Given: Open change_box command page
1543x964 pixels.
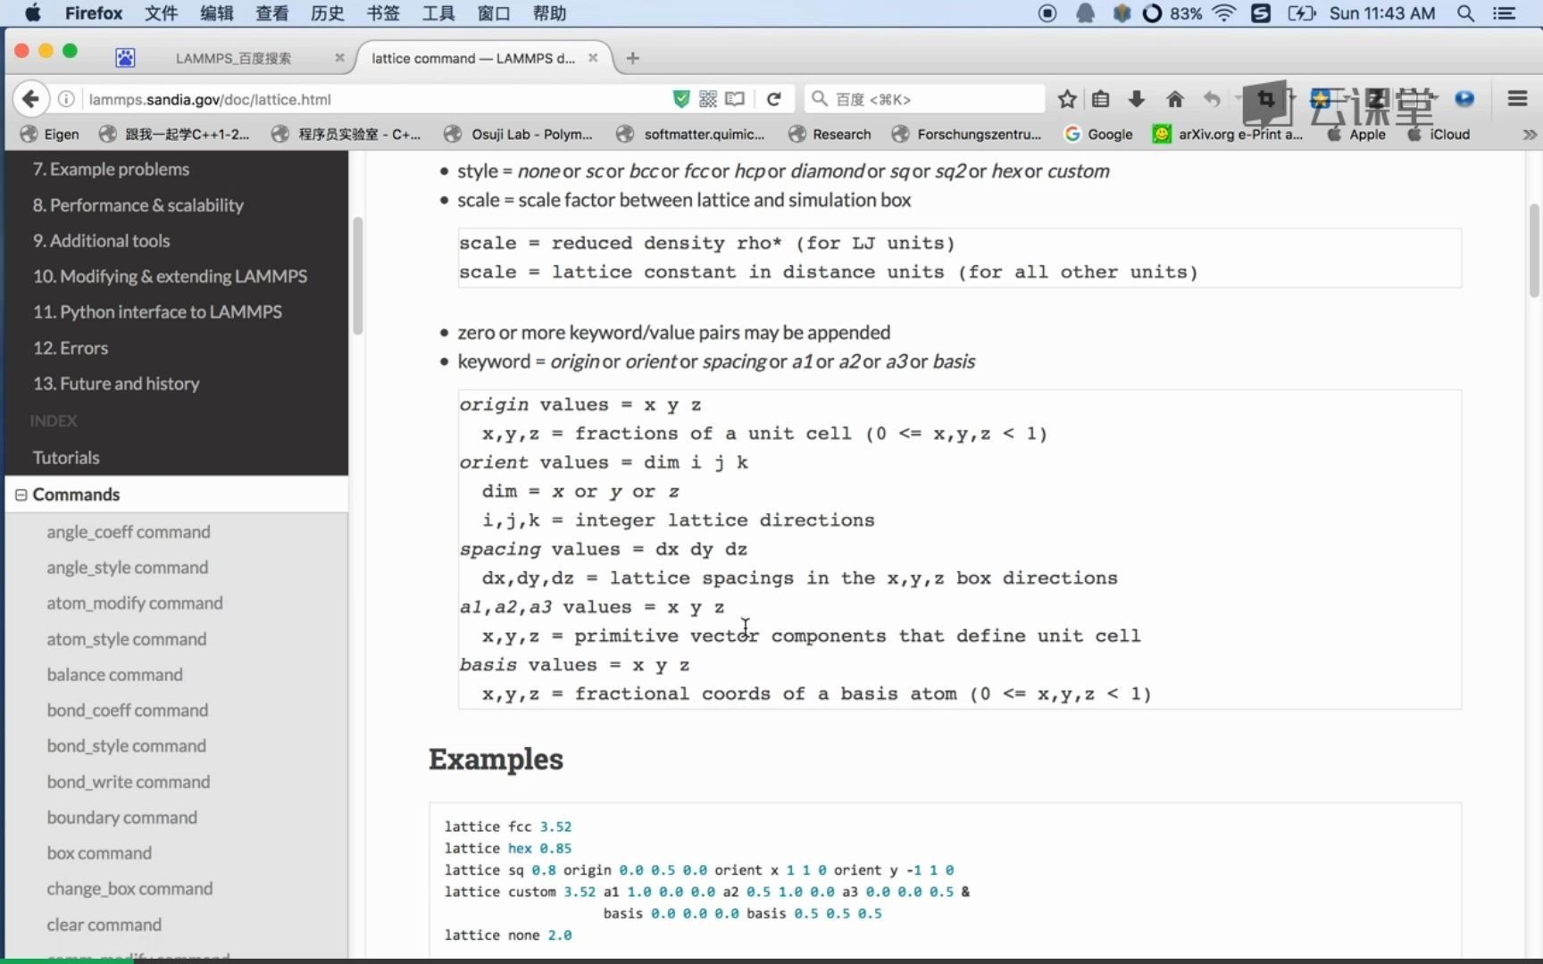Looking at the screenshot, I should point(129,889).
